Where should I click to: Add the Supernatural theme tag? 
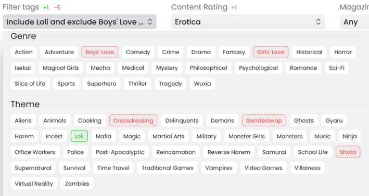[33, 168]
